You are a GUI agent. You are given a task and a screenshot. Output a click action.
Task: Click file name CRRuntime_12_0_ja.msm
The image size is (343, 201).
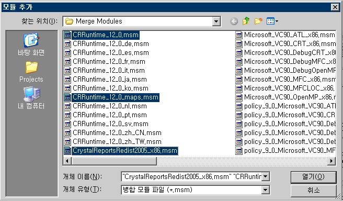(x=110, y=80)
